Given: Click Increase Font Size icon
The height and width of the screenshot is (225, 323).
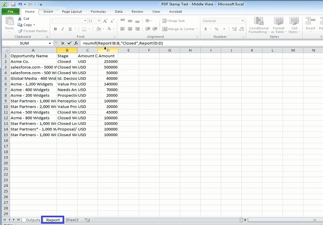Looking at the screenshot, I should (x=105, y=21).
